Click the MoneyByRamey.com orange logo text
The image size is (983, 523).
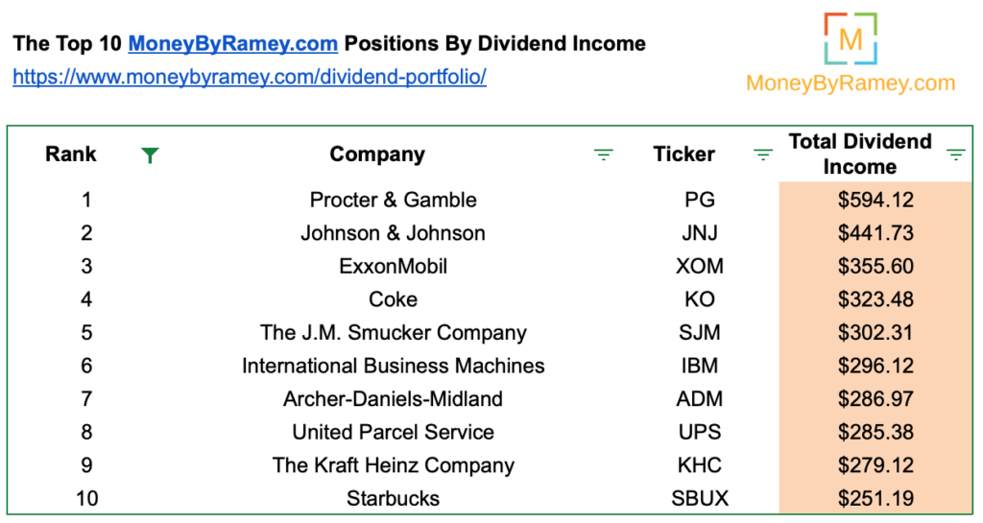click(x=851, y=83)
